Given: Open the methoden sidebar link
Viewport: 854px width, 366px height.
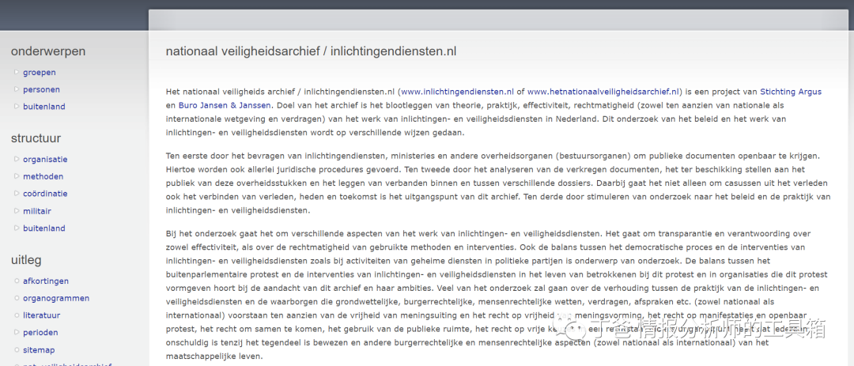Looking at the screenshot, I should tap(43, 176).
